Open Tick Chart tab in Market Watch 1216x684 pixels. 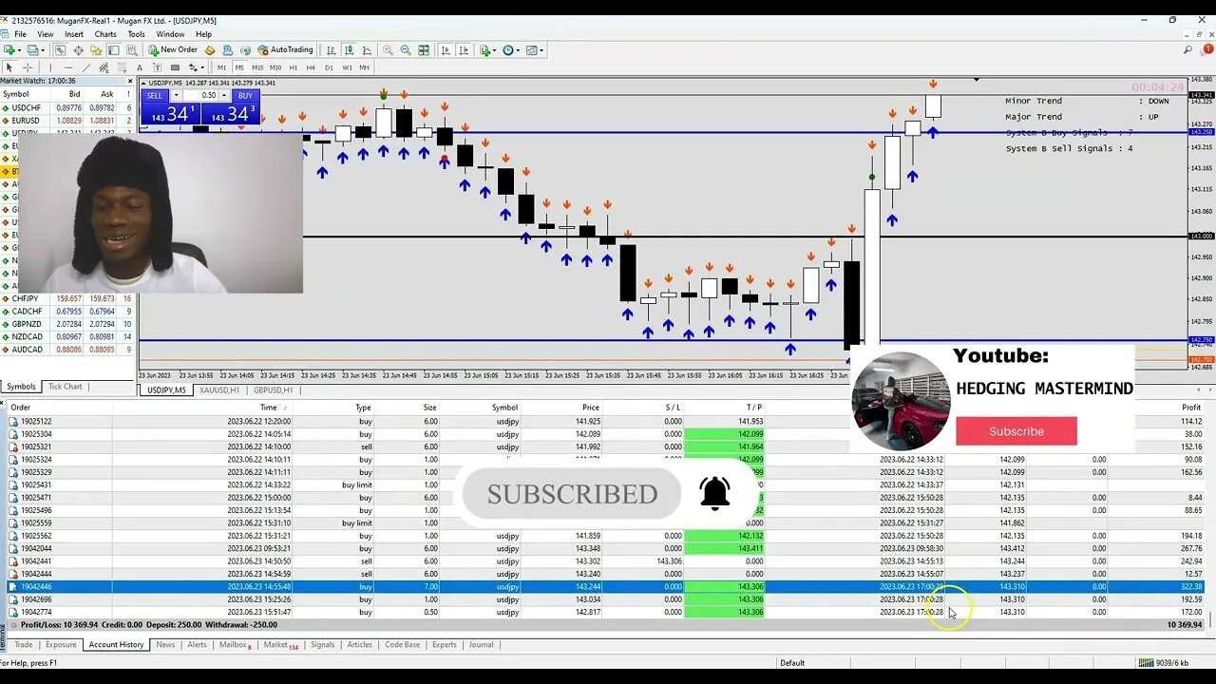(x=66, y=387)
